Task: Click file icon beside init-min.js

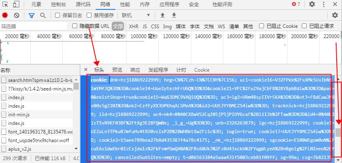Action: (x=3, y=115)
